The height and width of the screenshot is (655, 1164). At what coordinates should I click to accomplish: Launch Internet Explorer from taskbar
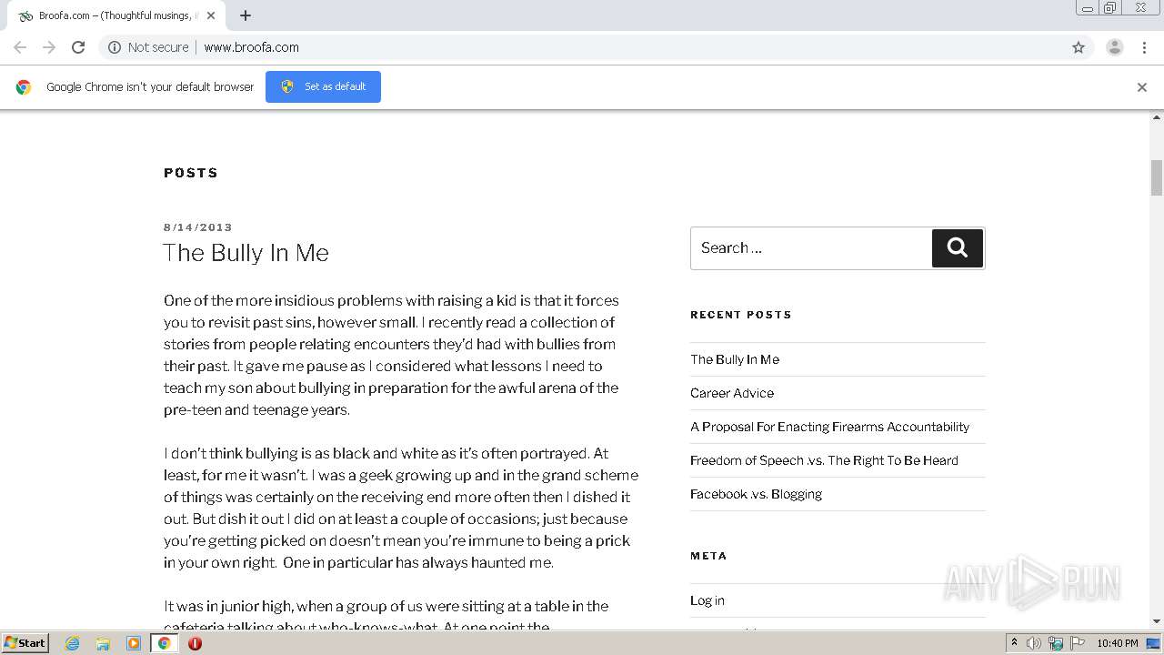point(73,643)
